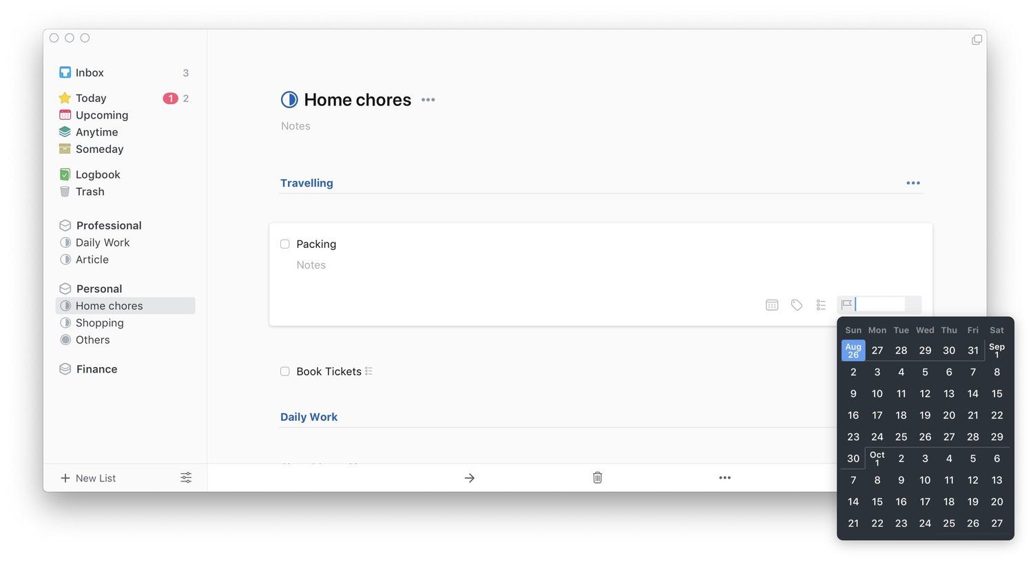The width and height of the screenshot is (1033, 562).
Task: Click the calendar When icon in Packing task
Action: [x=772, y=305]
